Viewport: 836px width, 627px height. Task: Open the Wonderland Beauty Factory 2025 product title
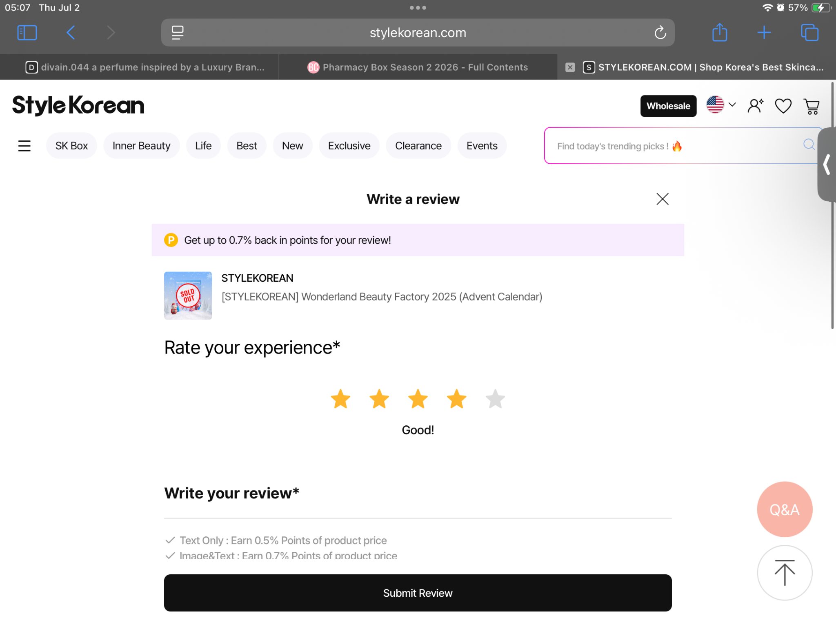[382, 297]
